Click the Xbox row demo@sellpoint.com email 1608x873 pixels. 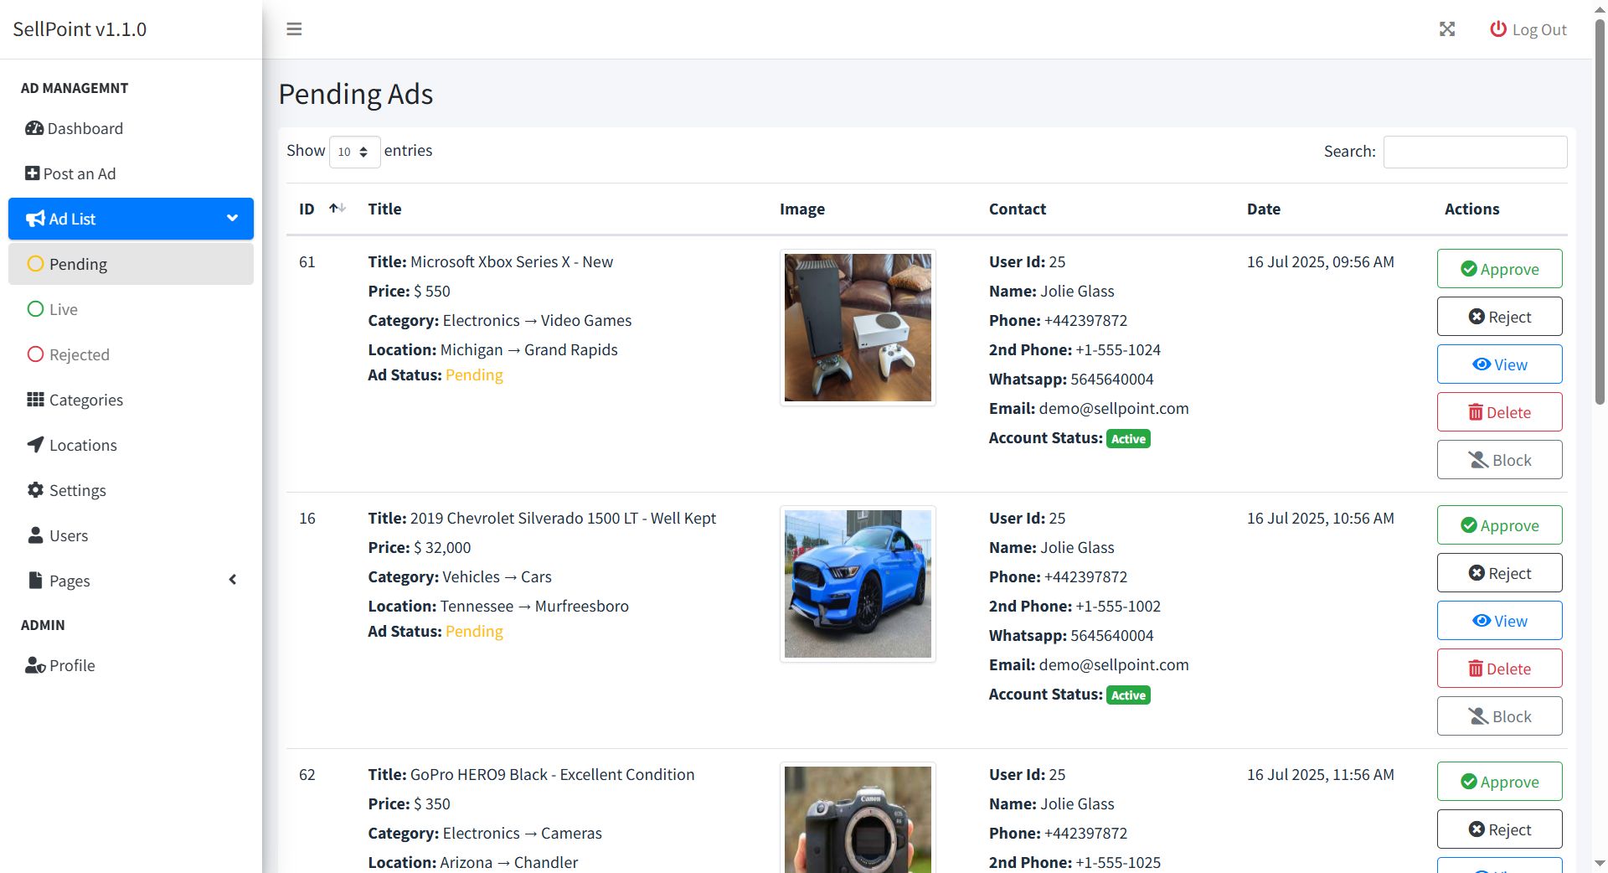pyautogui.click(x=1113, y=409)
